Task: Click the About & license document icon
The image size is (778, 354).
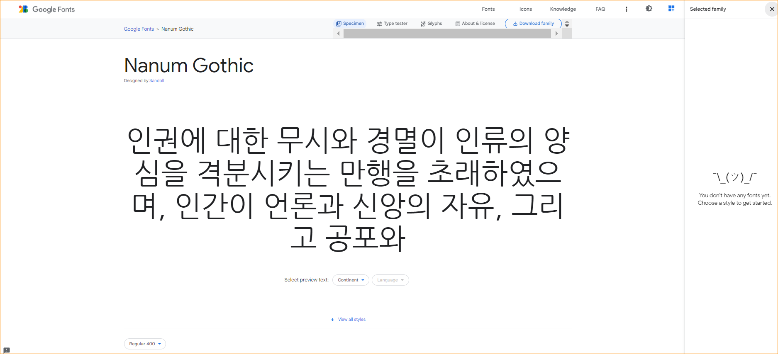Action: pos(458,24)
